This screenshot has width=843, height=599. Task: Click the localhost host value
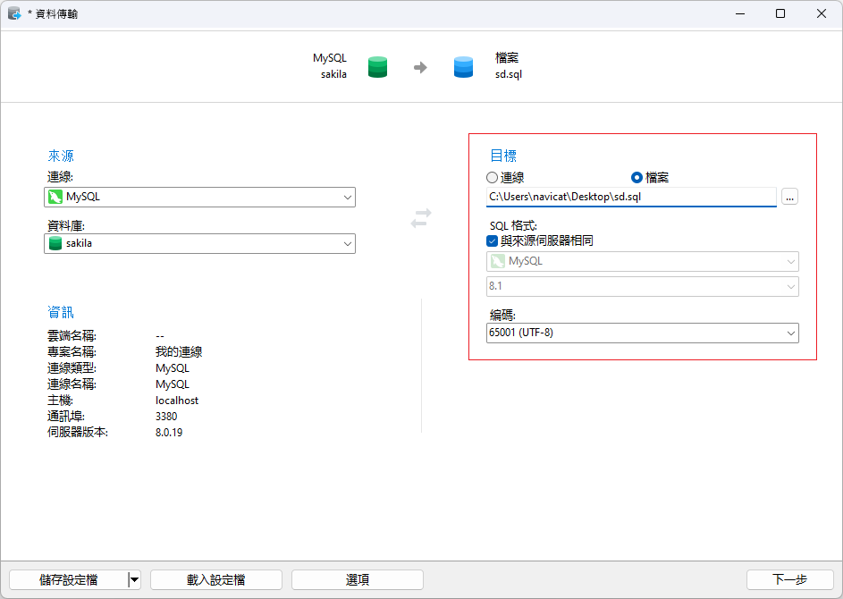(x=177, y=401)
